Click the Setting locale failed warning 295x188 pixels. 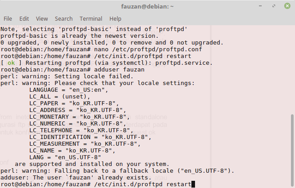pos(64,76)
